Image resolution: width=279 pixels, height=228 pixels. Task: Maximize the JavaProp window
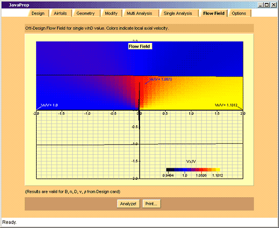[267, 5]
